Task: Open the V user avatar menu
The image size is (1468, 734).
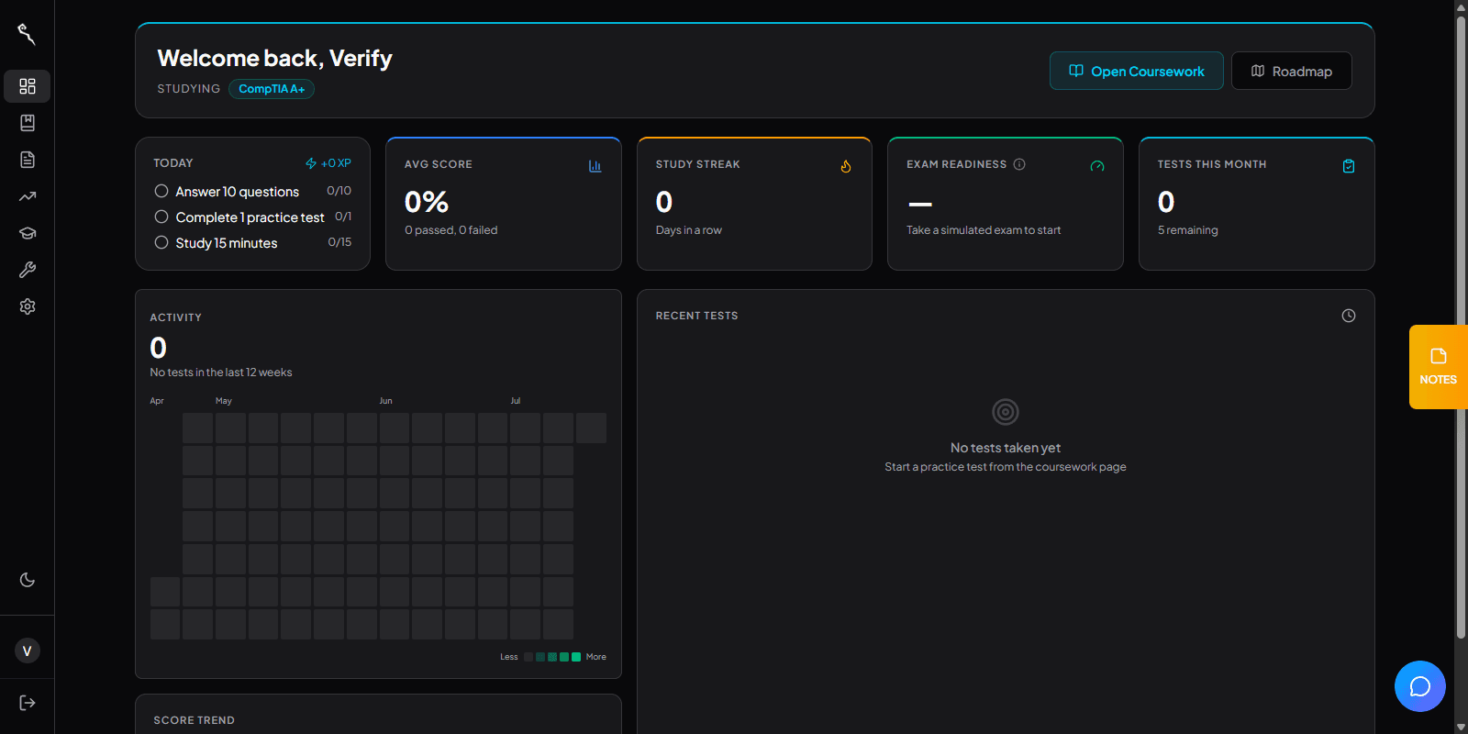Action: 28,651
